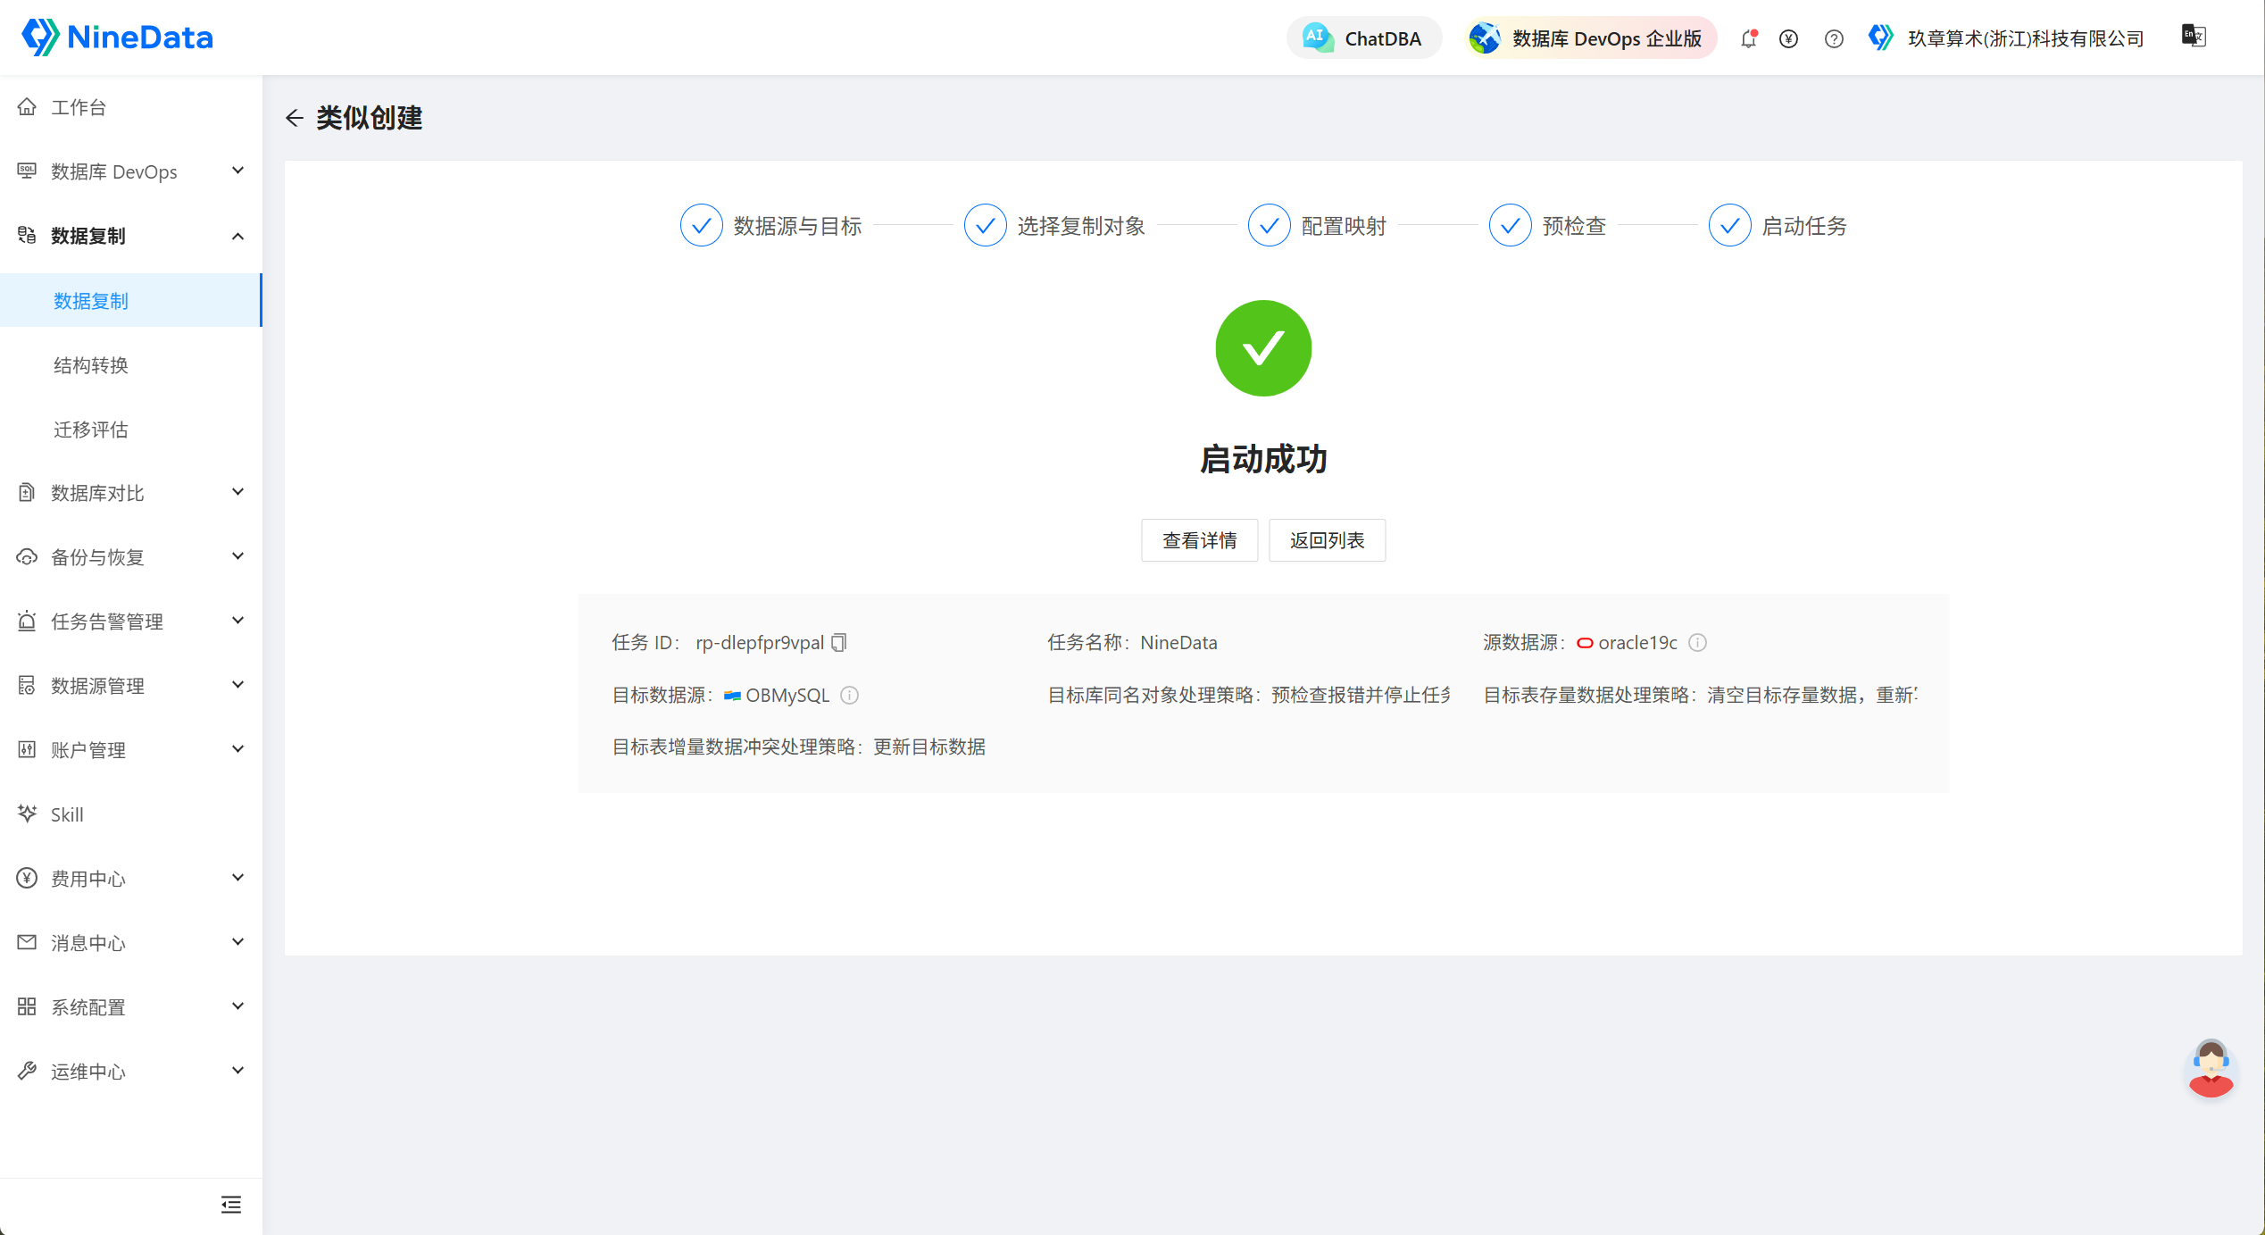This screenshot has width=2265, height=1235.
Task: Expand the 数据库 DevOps sidebar menu
Action: (131, 171)
